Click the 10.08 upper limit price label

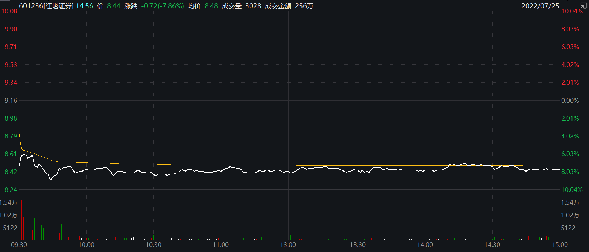[9, 11]
